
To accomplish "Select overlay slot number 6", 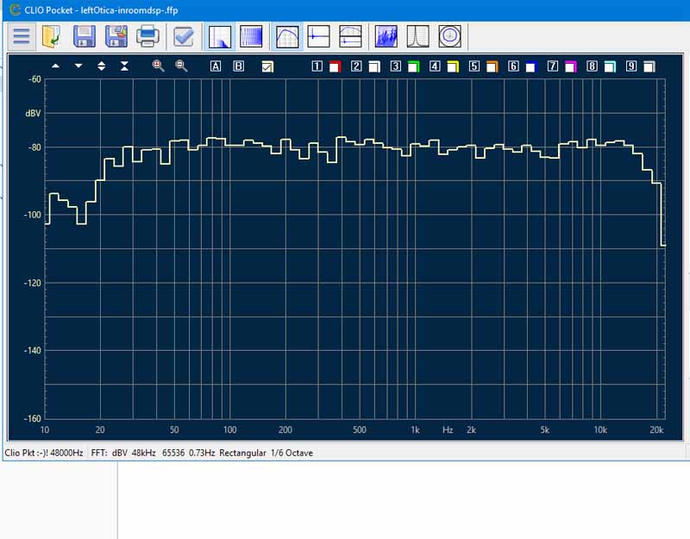I will [x=513, y=66].
